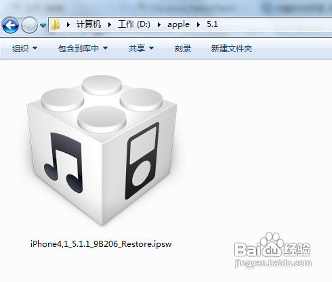Expand the arrow before 计算机
This screenshot has width=332, height=282.
[68, 24]
